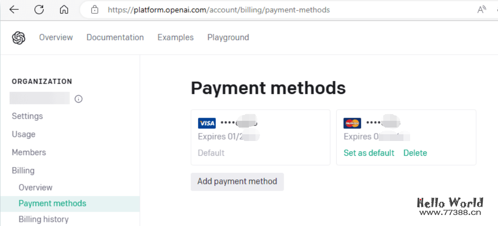Click Set as default on the Mastercard
The width and height of the screenshot is (498, 226).
click(x=369, y=153)
